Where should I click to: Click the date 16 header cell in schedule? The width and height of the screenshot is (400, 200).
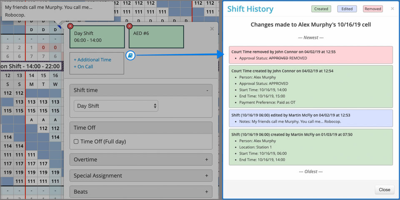coord(55,76)
